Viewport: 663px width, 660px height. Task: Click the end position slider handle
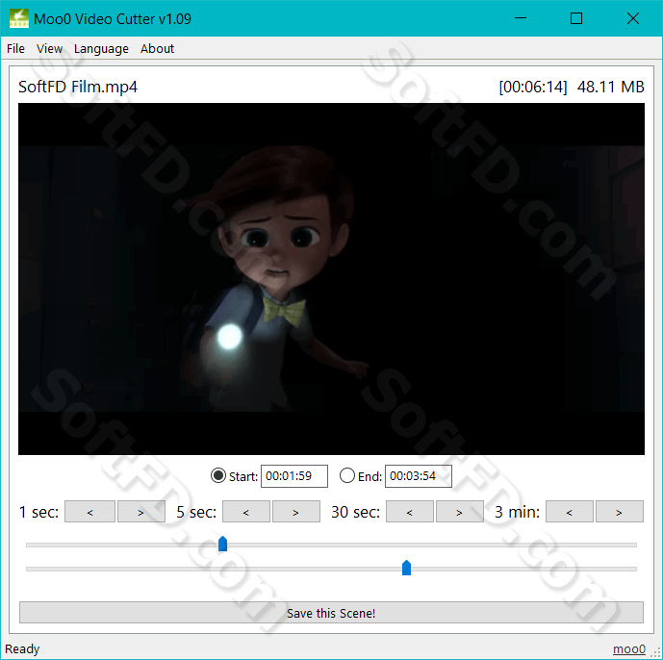tap(406, 568)
